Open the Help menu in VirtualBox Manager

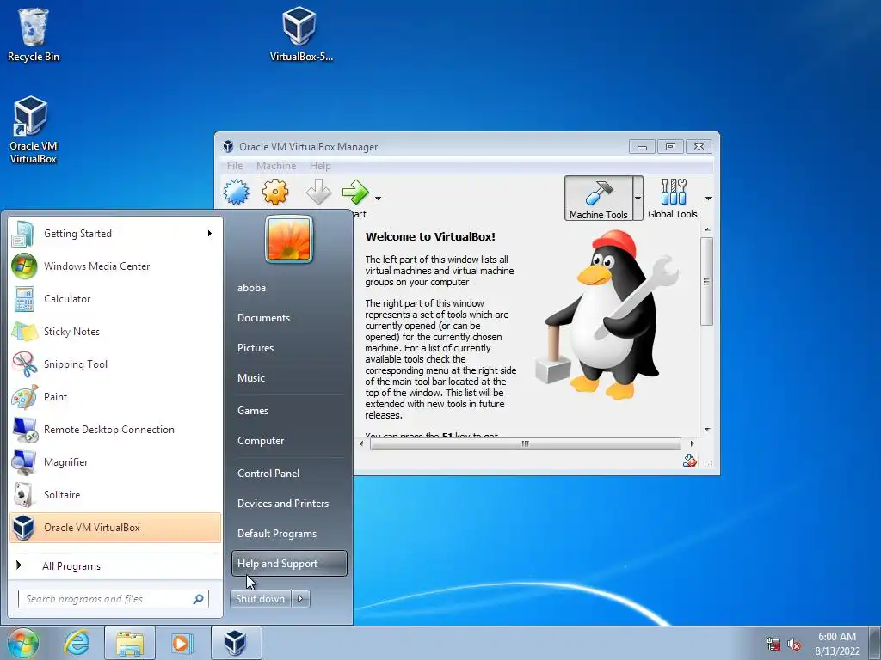coord(320,166)
